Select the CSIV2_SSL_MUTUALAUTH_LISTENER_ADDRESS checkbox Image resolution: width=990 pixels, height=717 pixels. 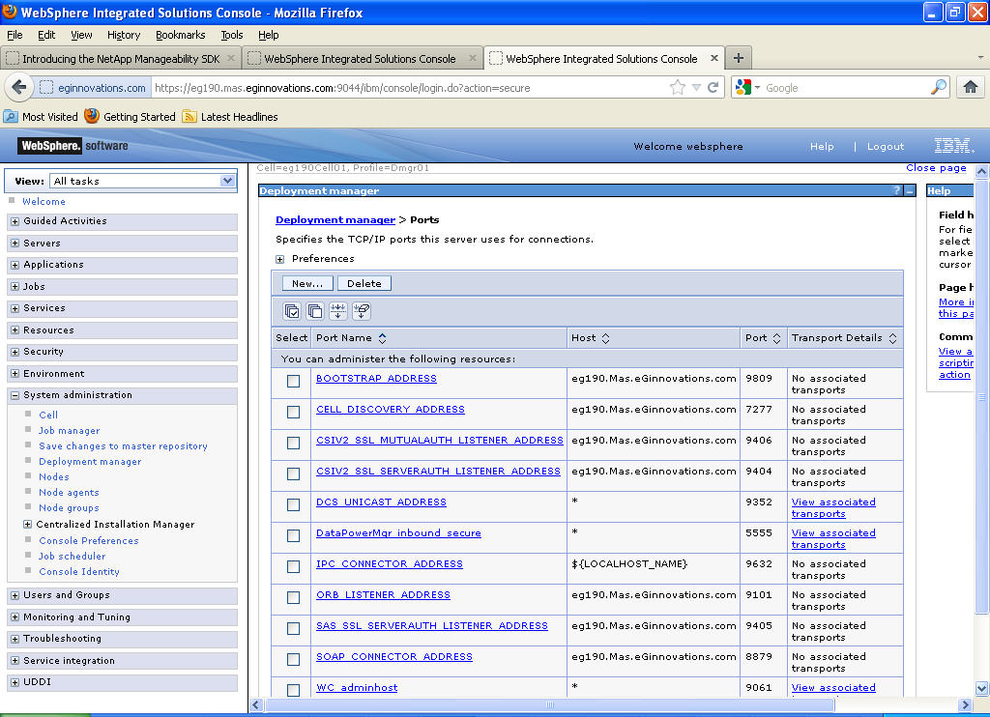(293, 444)
